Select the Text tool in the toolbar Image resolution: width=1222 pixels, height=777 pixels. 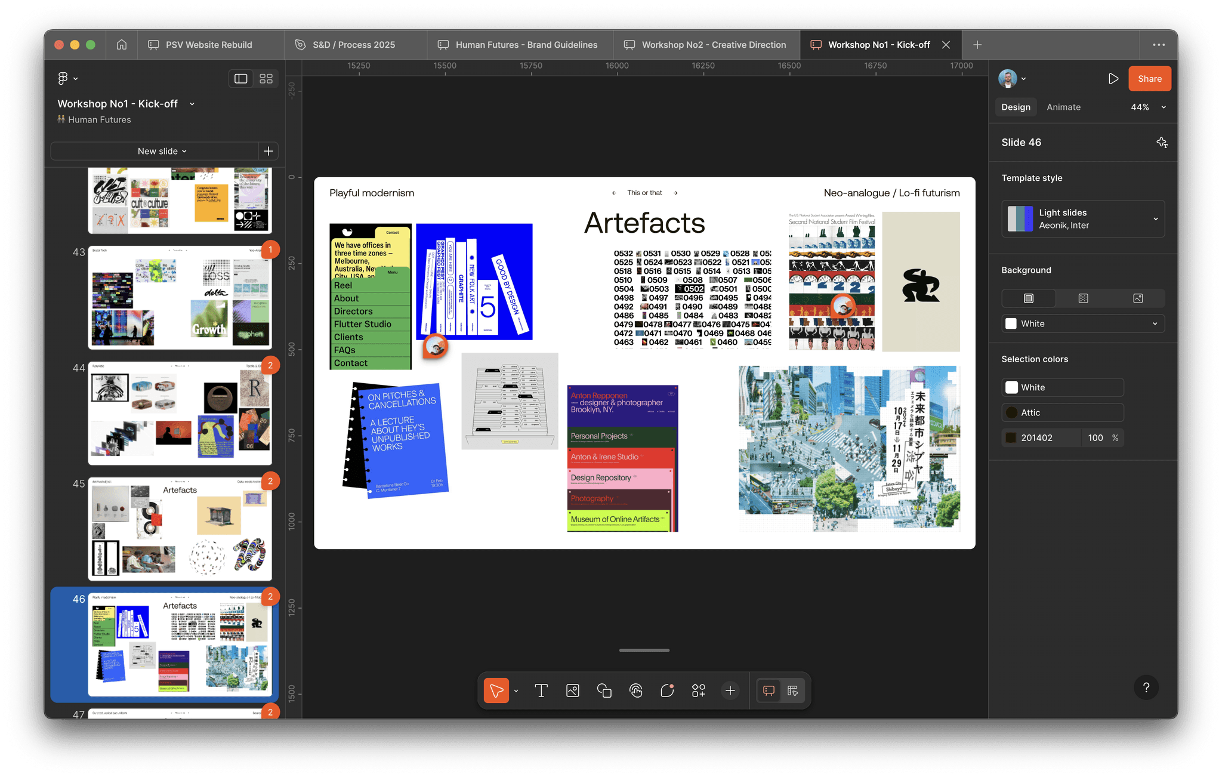pos(541,690)
